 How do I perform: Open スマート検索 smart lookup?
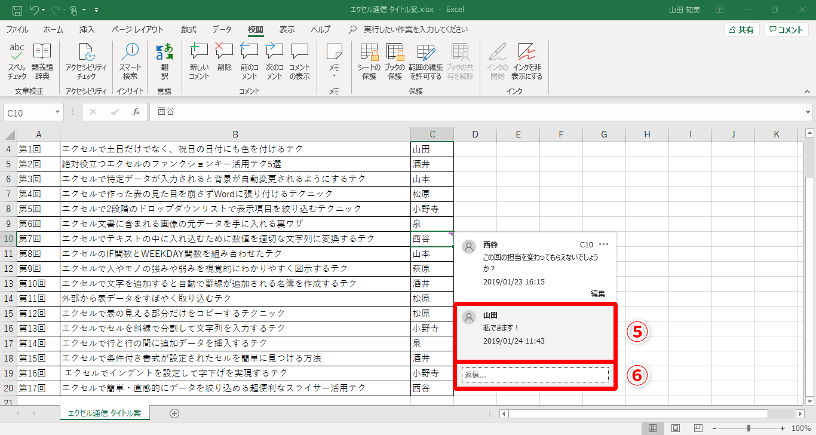(130, 62)
